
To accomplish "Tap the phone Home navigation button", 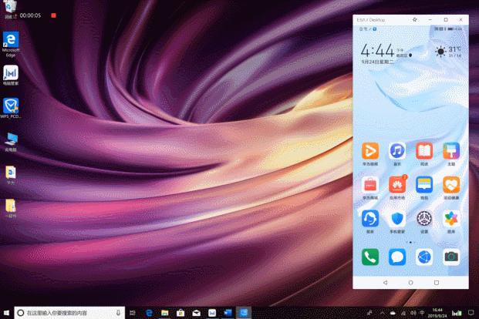I will pos(410,283).
